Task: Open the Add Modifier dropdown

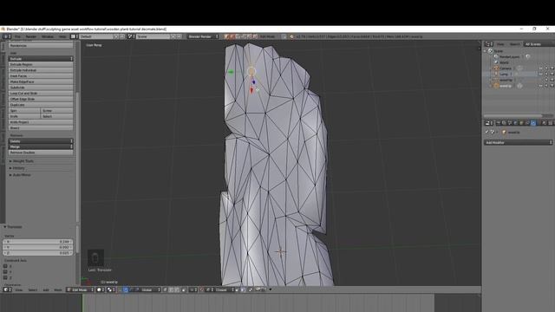Action: coord(519,142)
